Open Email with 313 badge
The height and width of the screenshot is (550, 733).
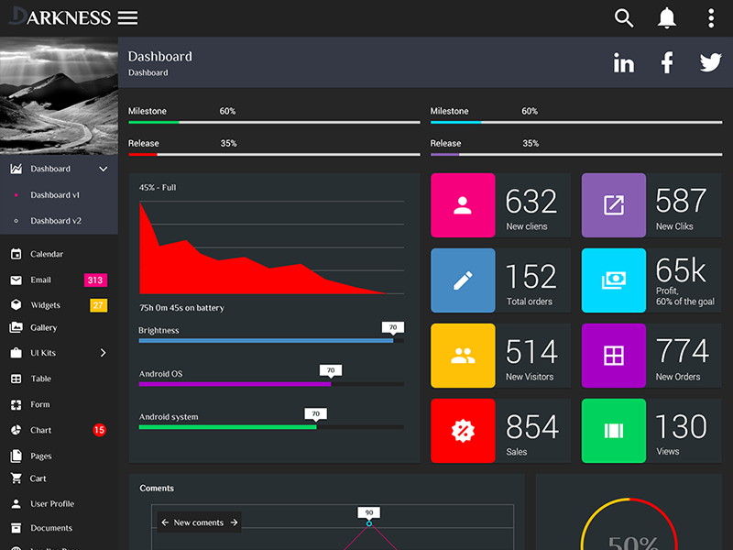coord(41,280)
